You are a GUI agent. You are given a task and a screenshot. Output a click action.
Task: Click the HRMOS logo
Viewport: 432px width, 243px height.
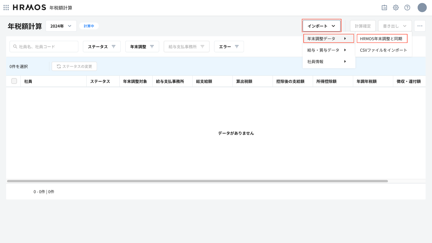coord(29,8)
